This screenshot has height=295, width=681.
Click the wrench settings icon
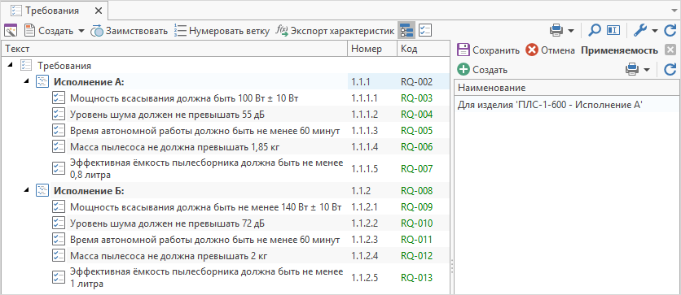640,31
